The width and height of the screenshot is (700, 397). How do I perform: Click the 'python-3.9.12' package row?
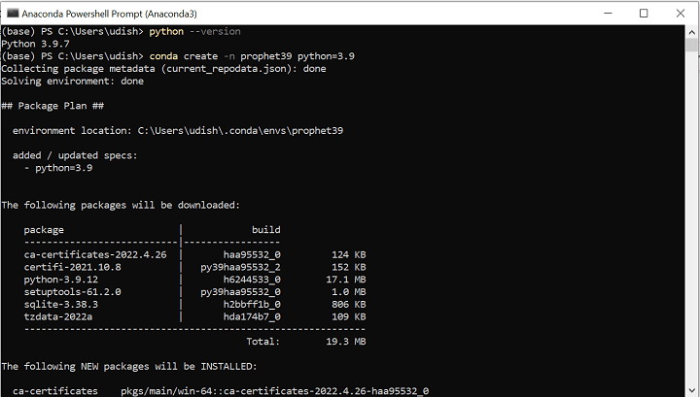(x=194, y=280)
